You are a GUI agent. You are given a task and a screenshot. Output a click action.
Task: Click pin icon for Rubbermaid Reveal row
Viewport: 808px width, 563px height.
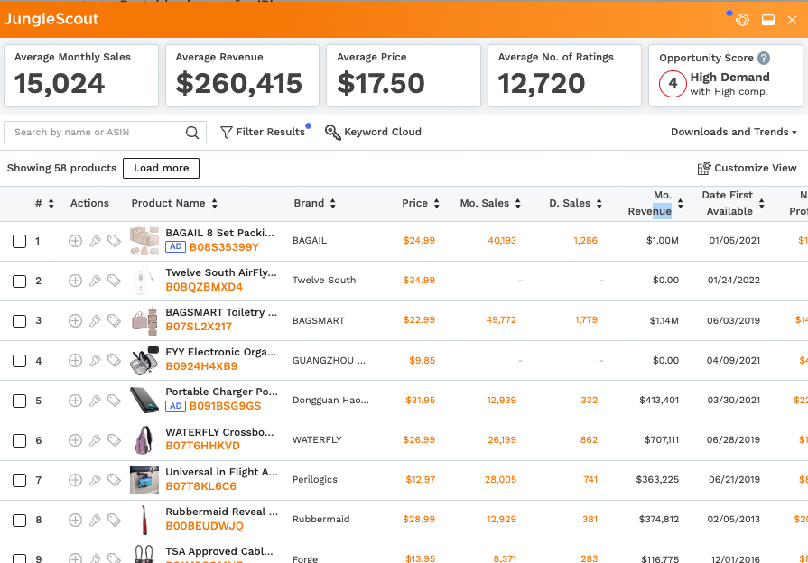pos(95,520)
